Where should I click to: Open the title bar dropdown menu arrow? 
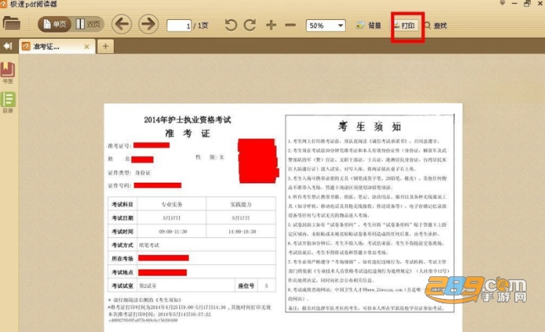tap(502, 4)
